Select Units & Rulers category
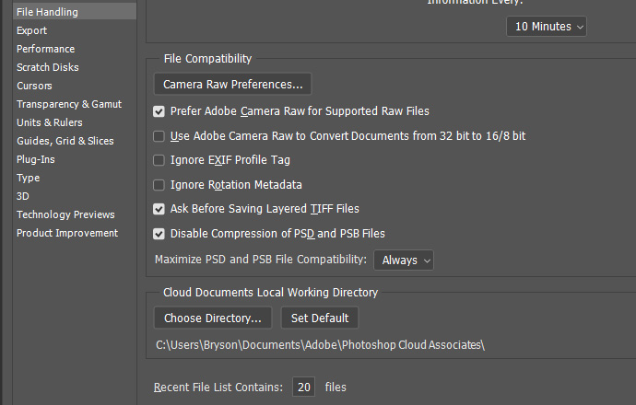636x405 pixels. click(x=50, y=122)
